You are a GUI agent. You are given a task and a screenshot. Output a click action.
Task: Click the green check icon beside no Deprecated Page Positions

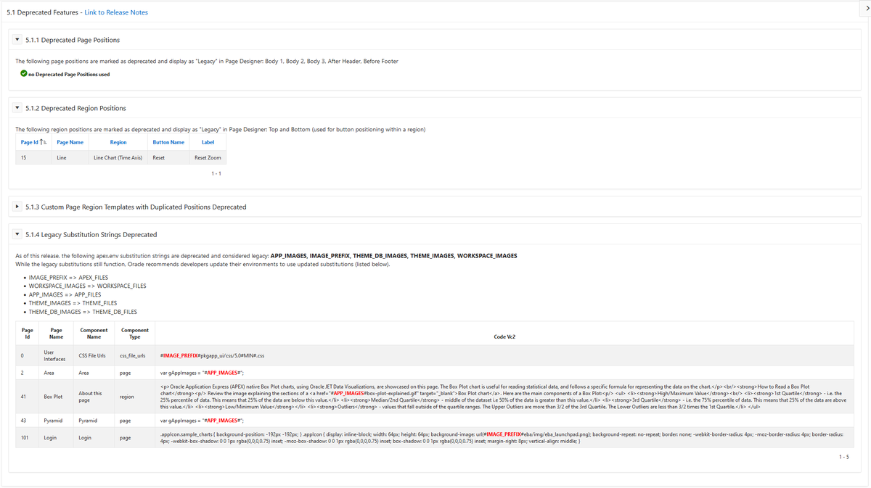(23, 74)
